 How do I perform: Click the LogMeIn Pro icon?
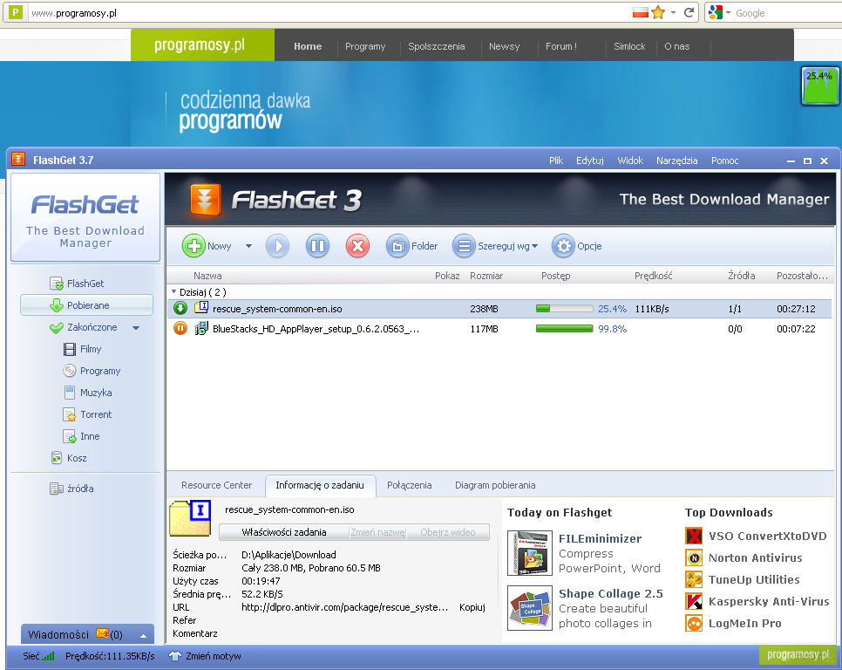tap(694, 623)
